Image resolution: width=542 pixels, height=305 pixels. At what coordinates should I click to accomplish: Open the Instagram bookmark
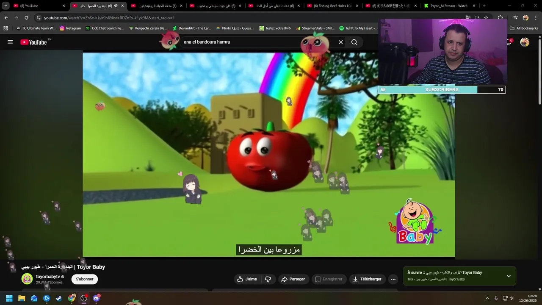(70, 28)
